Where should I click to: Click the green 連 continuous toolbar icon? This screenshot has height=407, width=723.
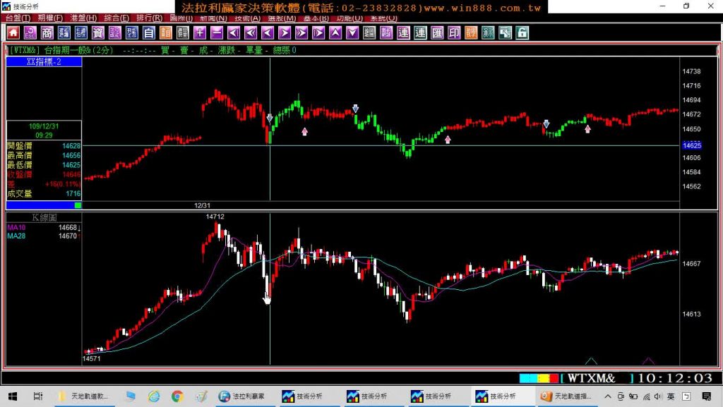pyautogui.click(x=420, y=32)
